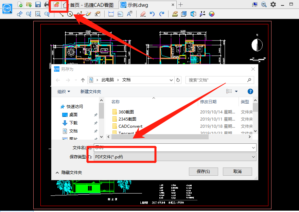Screen dimensions: 299x212
Task: Click 新建文件夹 button
Action: tap(91, 92)
